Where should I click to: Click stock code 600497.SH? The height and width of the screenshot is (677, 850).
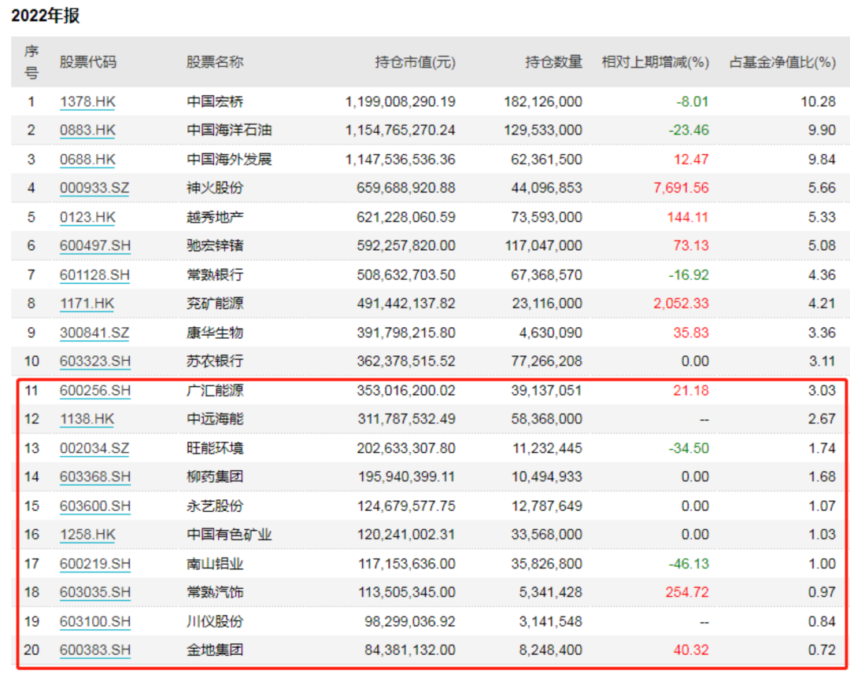coord(95,246)
